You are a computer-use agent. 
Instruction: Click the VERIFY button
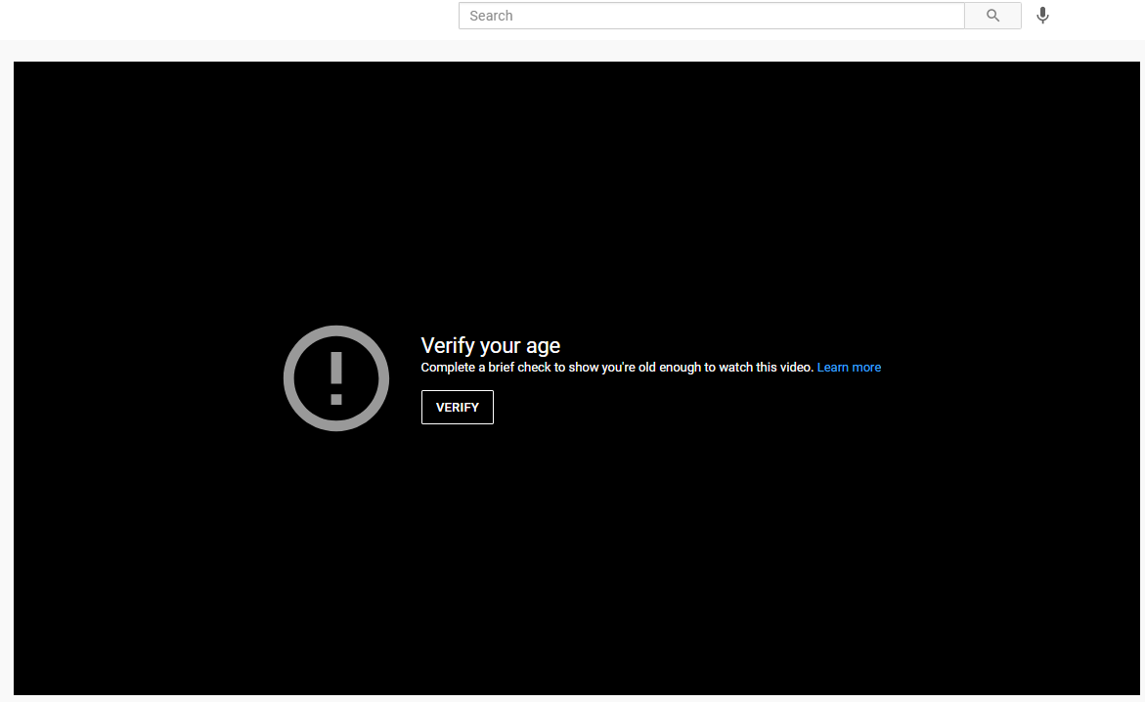458,407
